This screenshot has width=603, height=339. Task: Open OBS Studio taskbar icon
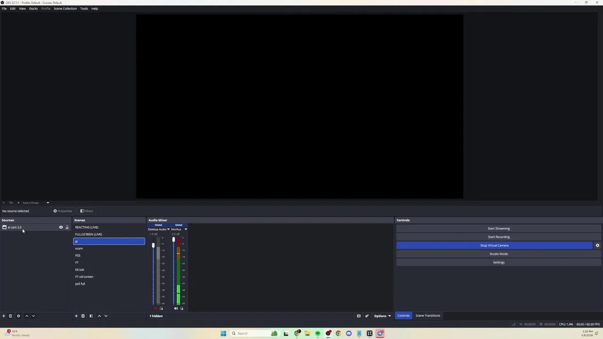(328, 333)
